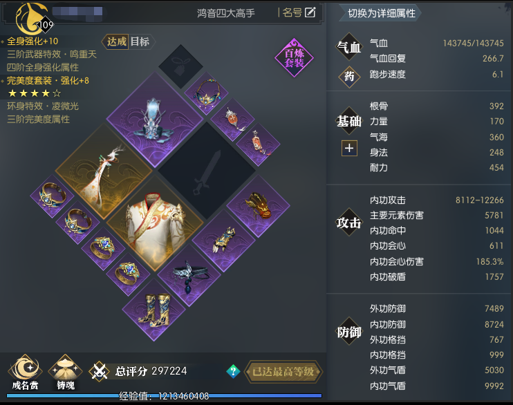Select the 气血 category diamond label
Viewport: 513px width, 405px height.
[x=349, y=47]
